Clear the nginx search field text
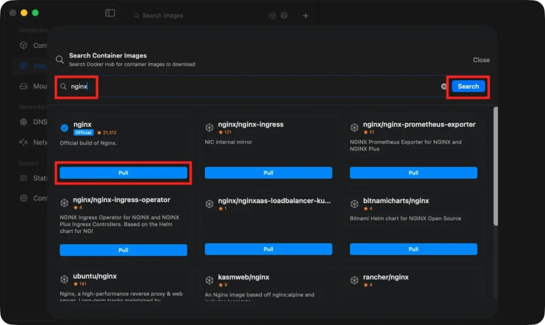 point(444,87)
